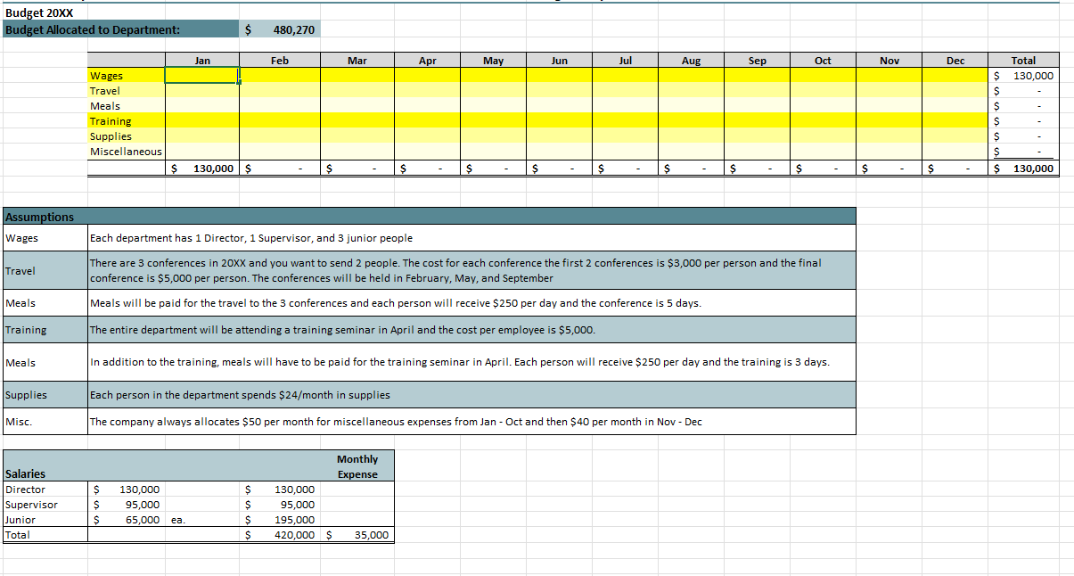Select the Dec column header
1074x576 pixels.
pyautogui.click(x=955, y=61)
